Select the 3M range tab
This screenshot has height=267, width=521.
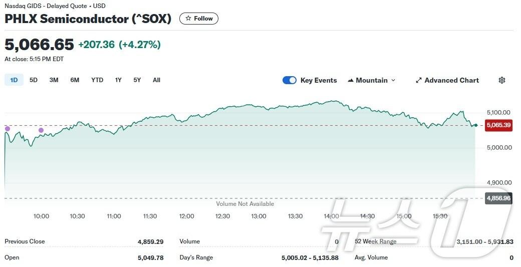tap(54, 80)
